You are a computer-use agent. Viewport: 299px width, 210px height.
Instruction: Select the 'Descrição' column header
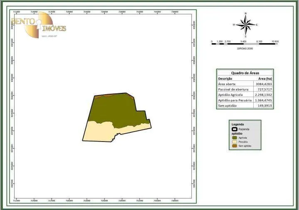click(225, 78)
